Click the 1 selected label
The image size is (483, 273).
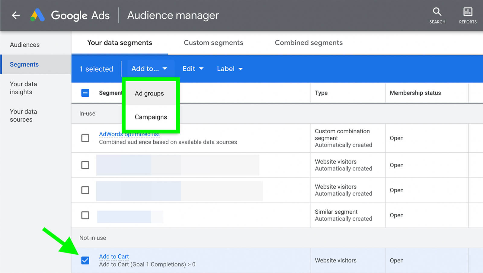(x=96, y=69)
